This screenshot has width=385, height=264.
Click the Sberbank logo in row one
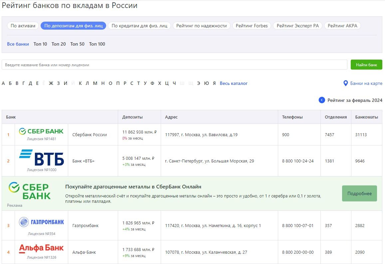pyautogui.click(x=41, y=131)
